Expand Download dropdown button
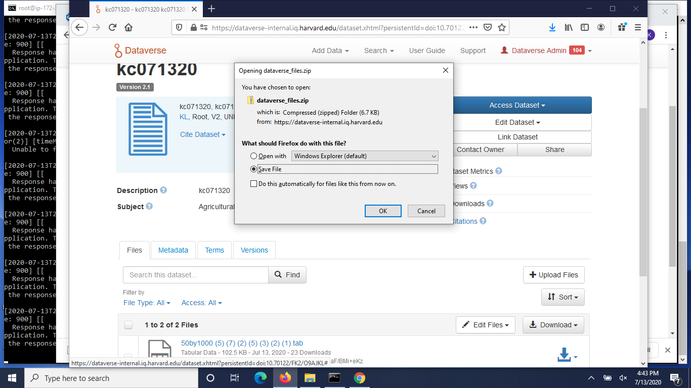 553,325
